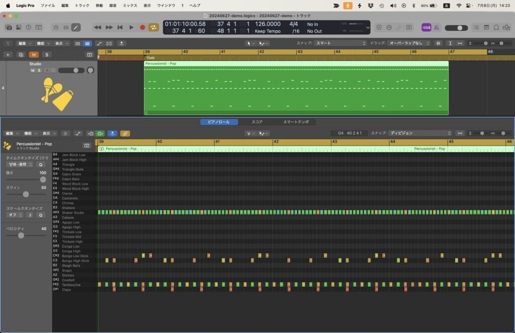Open the ドラッグ オーバーラップなし dropdown
This screenshot has height=333, width=515.
click(409, 43)
